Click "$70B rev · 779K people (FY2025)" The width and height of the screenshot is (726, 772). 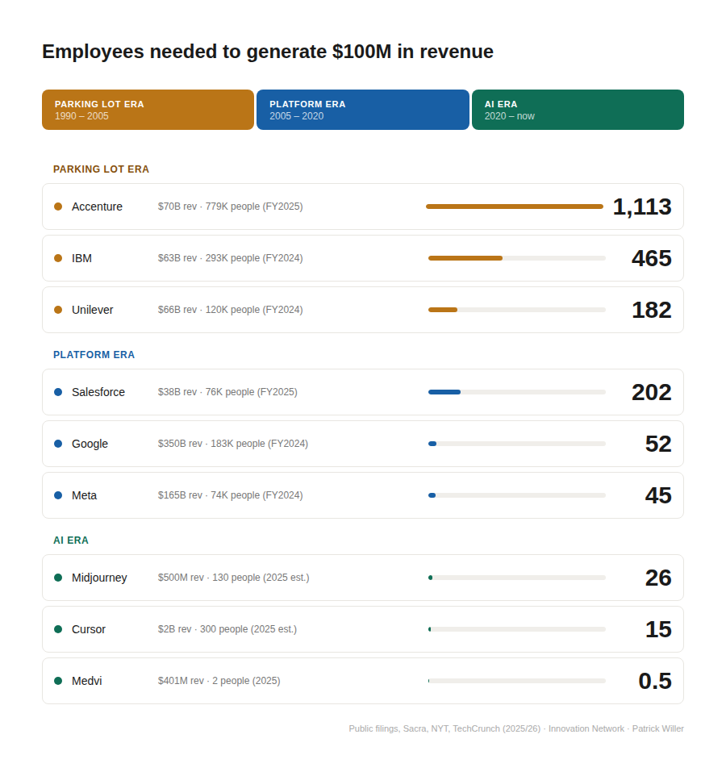tap(231, 207)
